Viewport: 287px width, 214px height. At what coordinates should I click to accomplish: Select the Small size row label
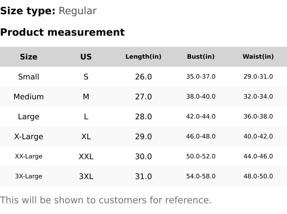pyautogui.click(x=29, y=77)
